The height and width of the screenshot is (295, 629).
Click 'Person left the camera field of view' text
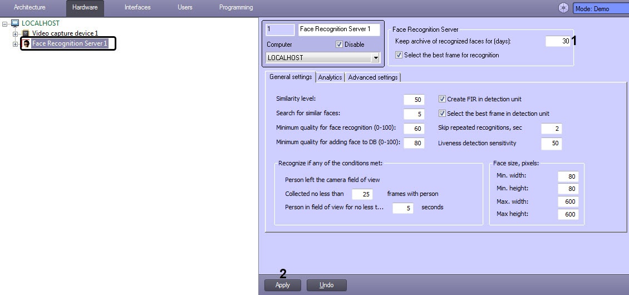click(x=332, y=180)
